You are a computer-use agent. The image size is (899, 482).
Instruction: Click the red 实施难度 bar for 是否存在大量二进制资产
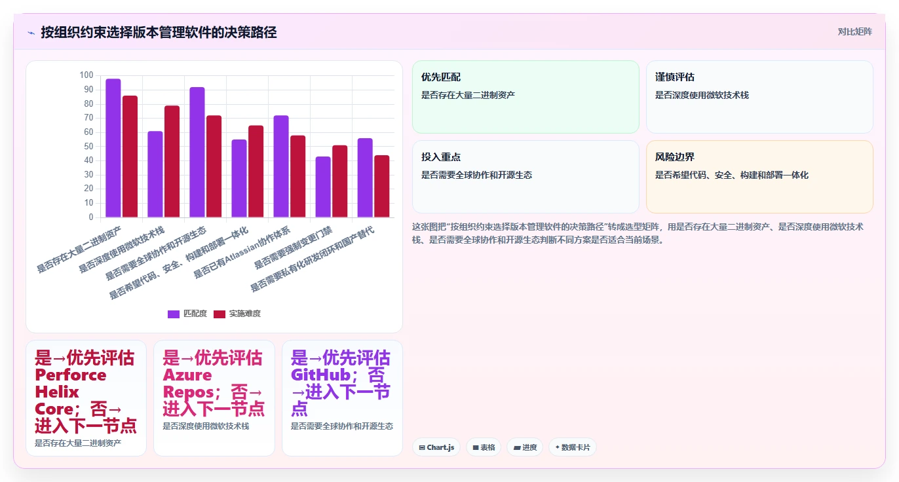(x=130, y=157)
